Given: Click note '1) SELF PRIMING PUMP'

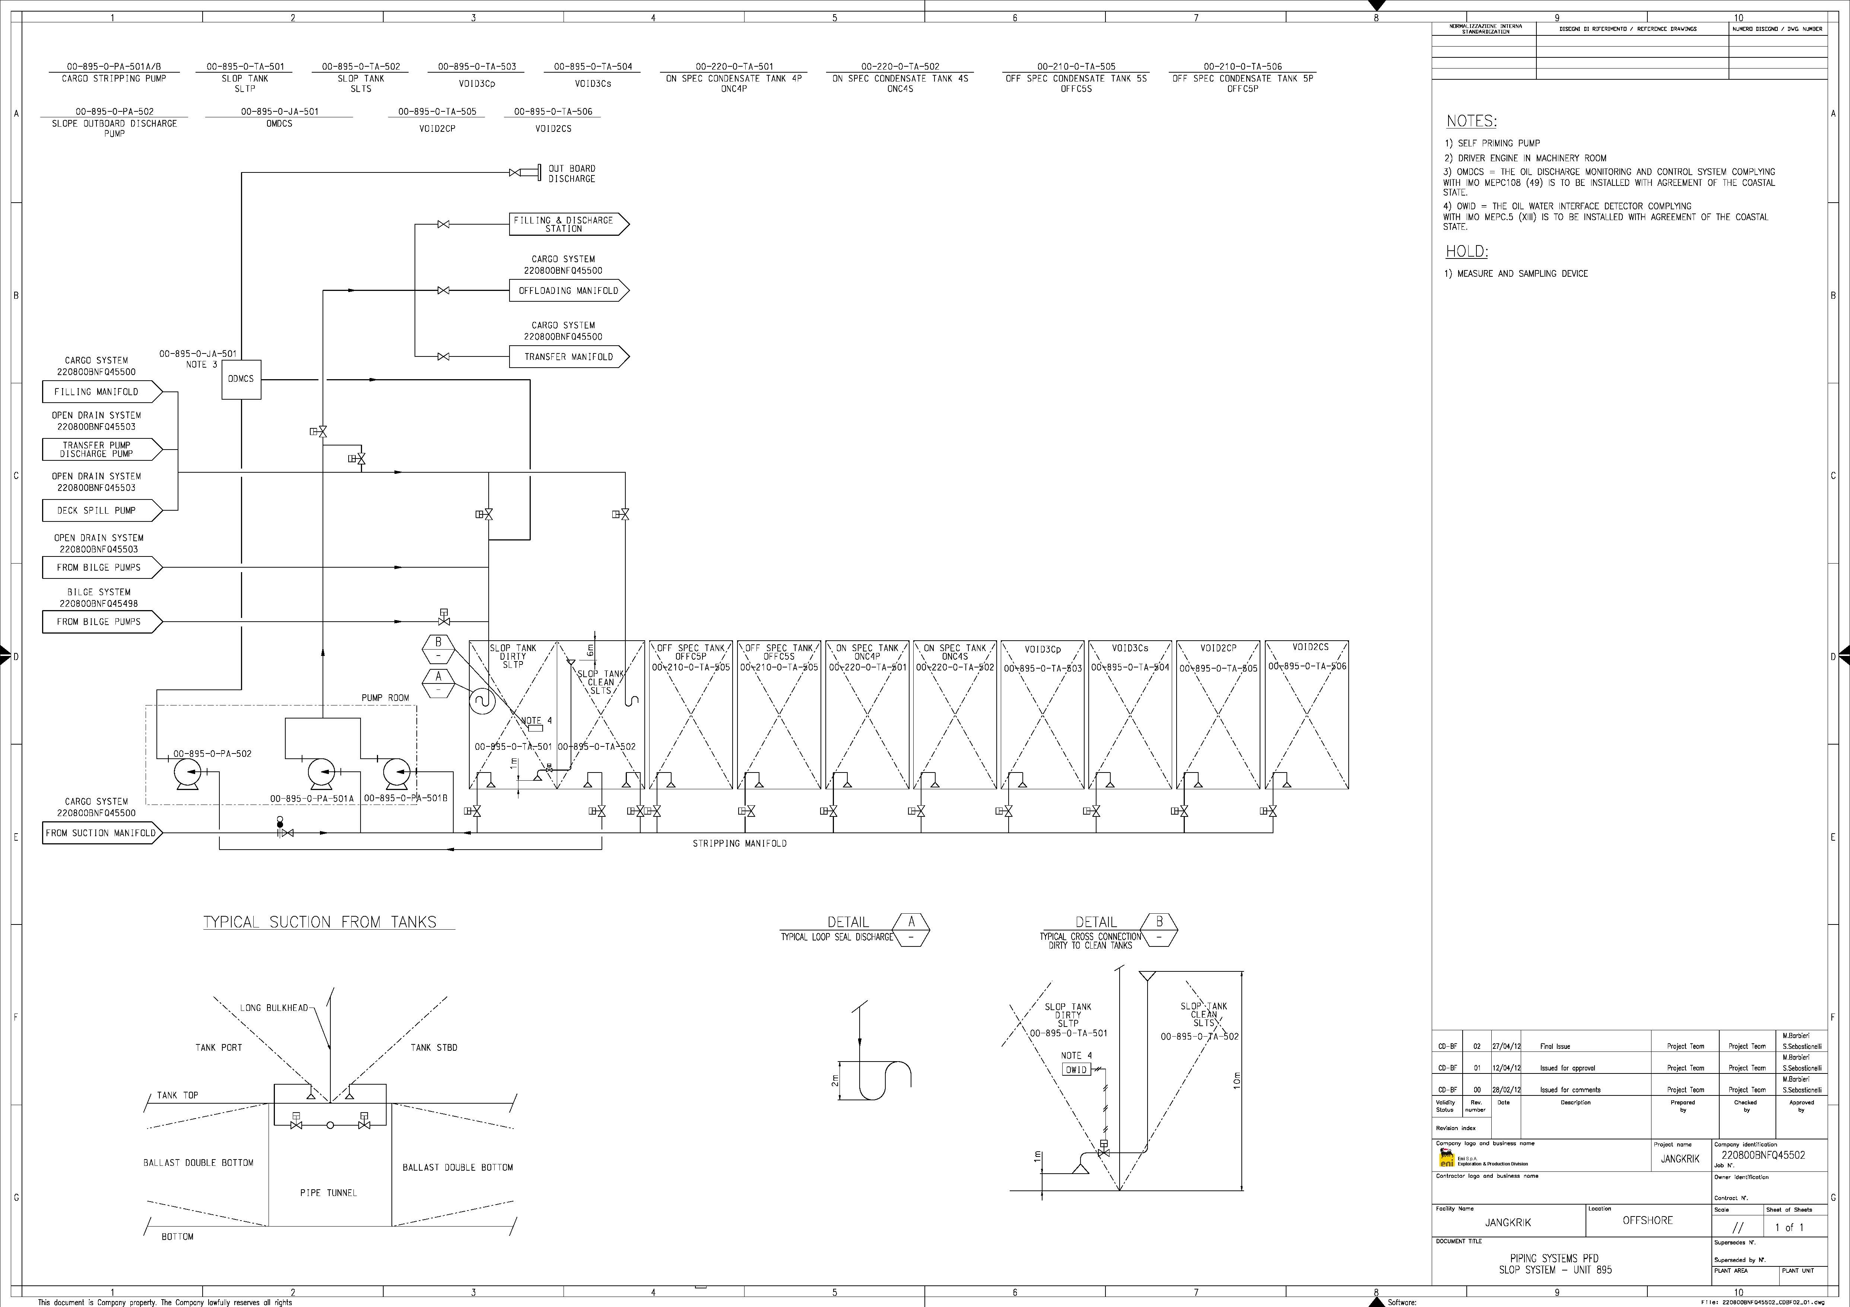Looking at the screenshot, I should (x=1491, y=143).
